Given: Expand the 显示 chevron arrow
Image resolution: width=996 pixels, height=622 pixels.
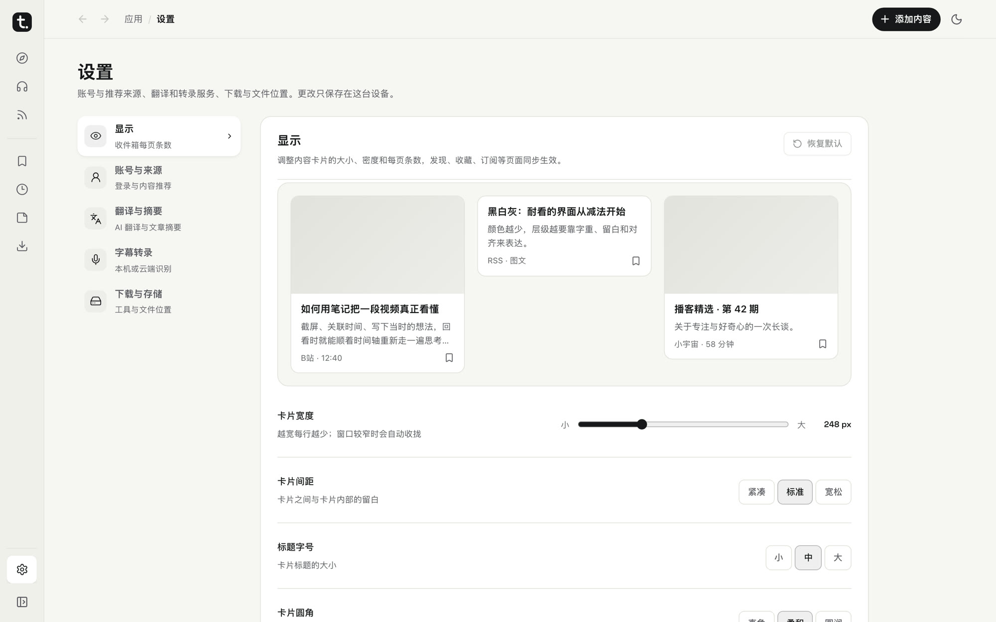Looking at the screenshot, I should click(230, 136).
